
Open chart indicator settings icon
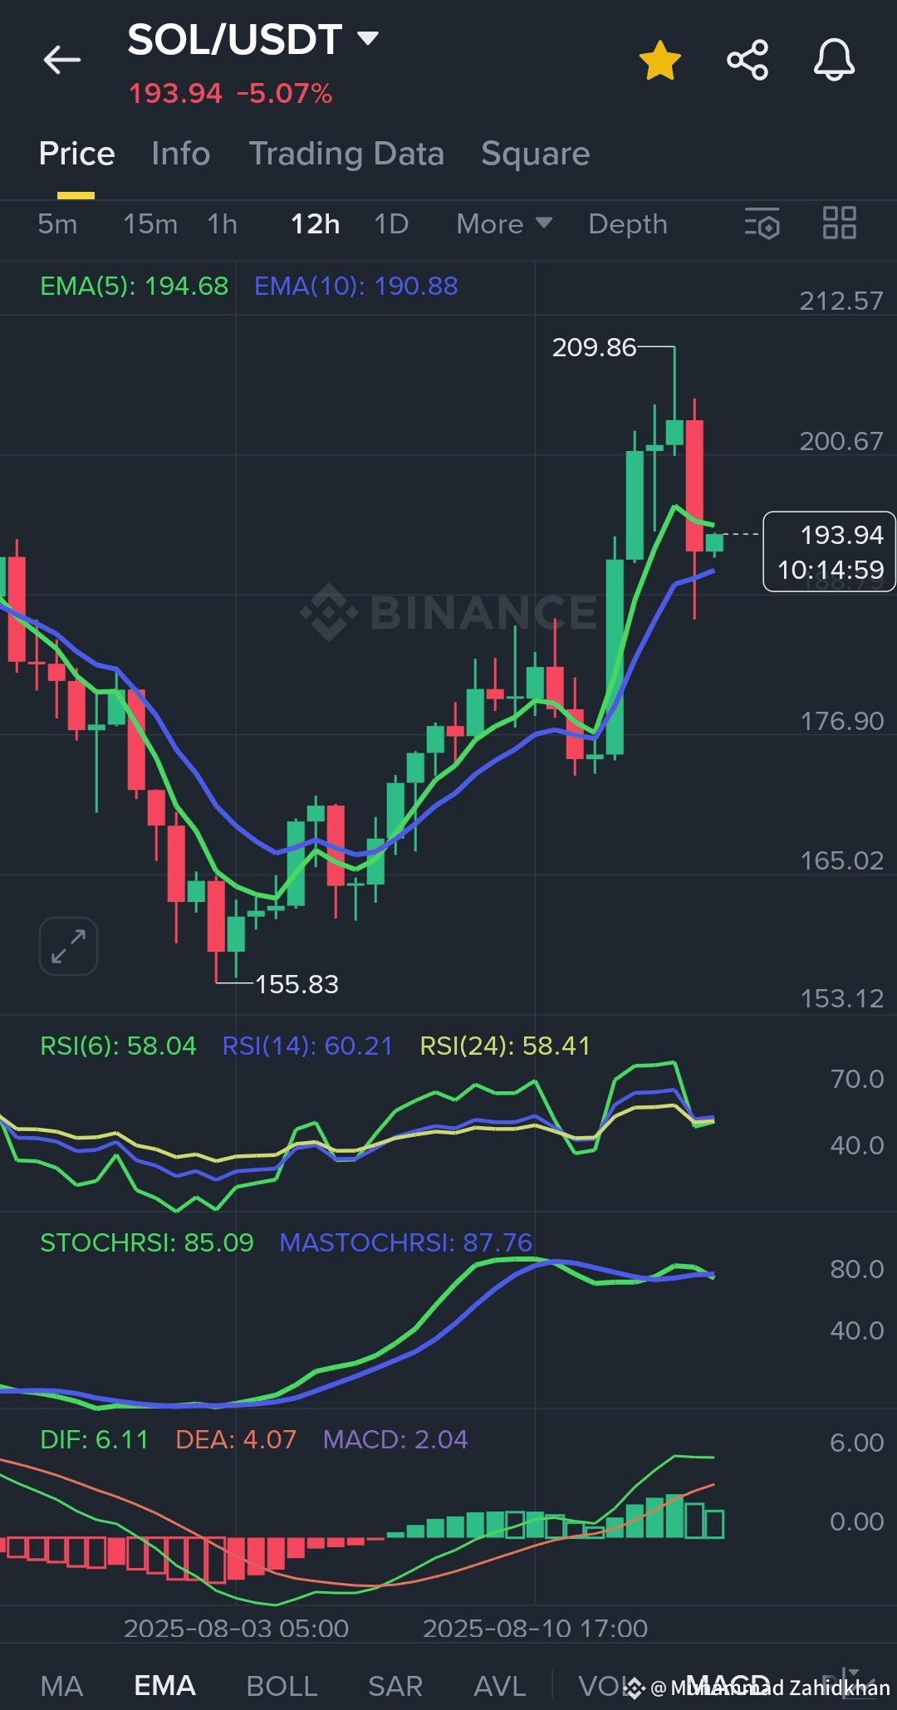(762, 223)
